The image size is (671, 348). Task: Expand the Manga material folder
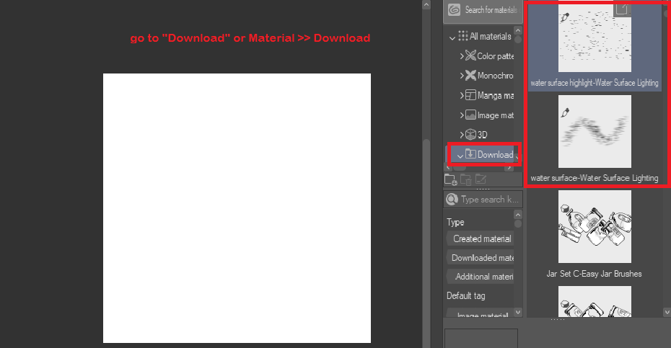click(x=462, y=95)
